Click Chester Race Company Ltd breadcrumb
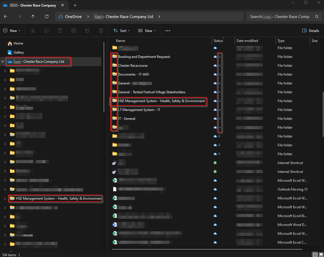Viewport: 324px width, 257px height. [124, 17]
